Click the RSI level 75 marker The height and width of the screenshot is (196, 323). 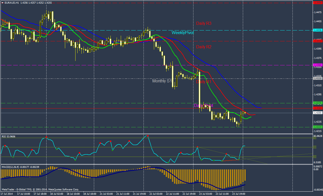[x=315, y=138]
